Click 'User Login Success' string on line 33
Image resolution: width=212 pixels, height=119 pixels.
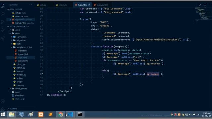147,60
